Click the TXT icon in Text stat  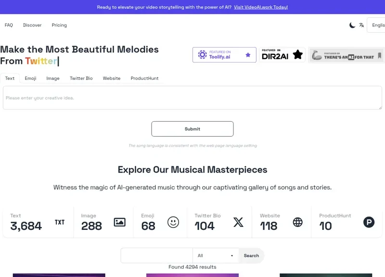tap(60, 222)
